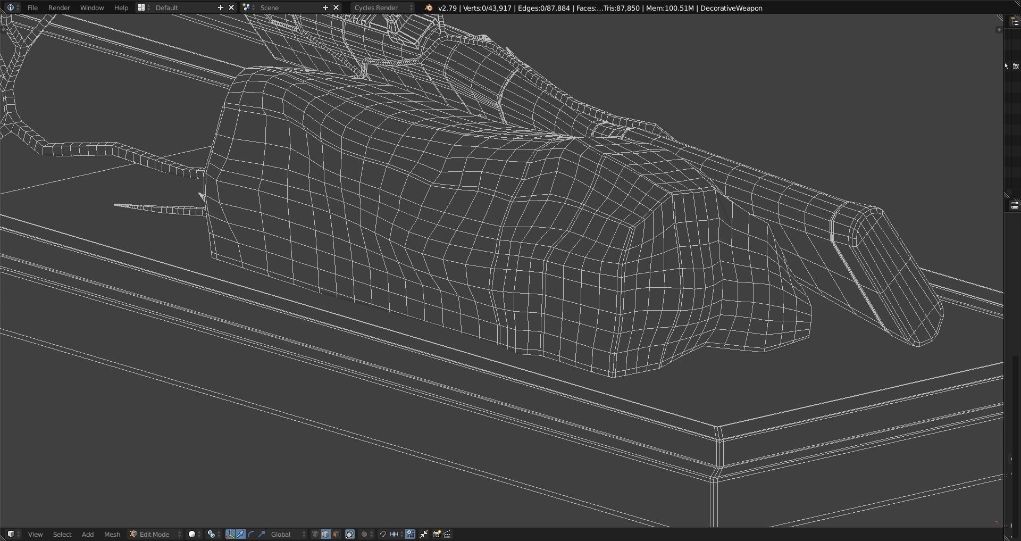Enable the translate manipulator

tap(240, 534)
